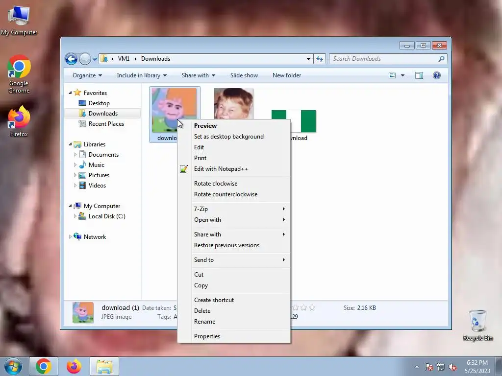502x376 pixels.
Task: Click Firefox in the taskbar
Action: [x=74, y=366]
